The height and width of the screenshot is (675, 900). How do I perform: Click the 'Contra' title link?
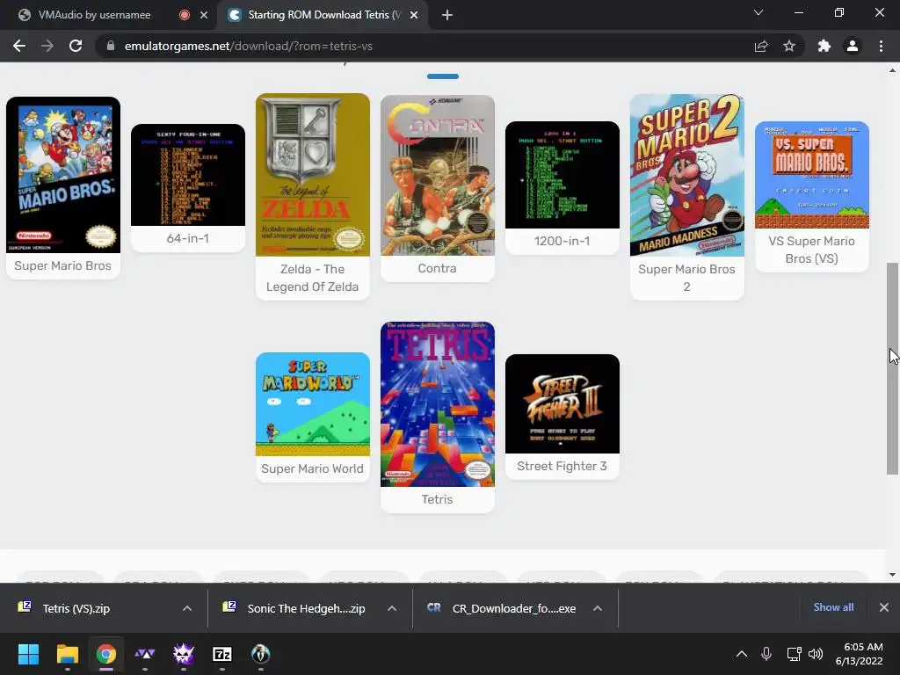438,268
